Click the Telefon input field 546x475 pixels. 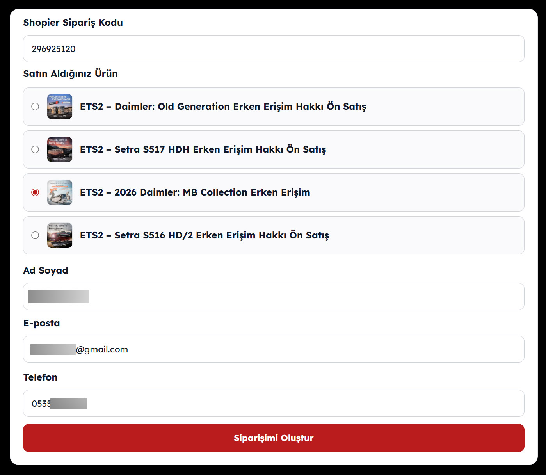[x=274, y=404]
